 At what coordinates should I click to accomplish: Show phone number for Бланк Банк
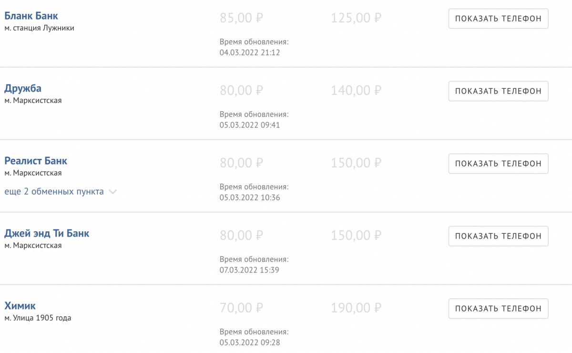[x=498, y=19]
